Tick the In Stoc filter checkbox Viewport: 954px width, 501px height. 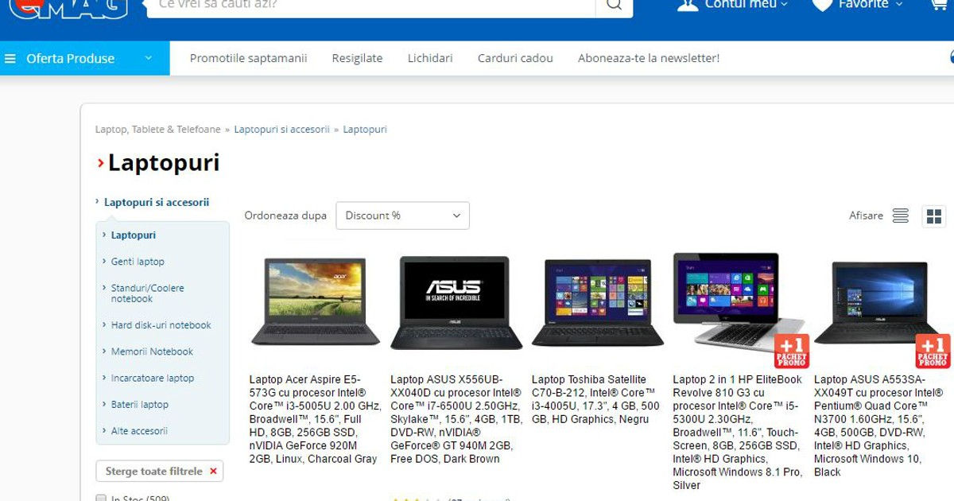click(101, 498)
